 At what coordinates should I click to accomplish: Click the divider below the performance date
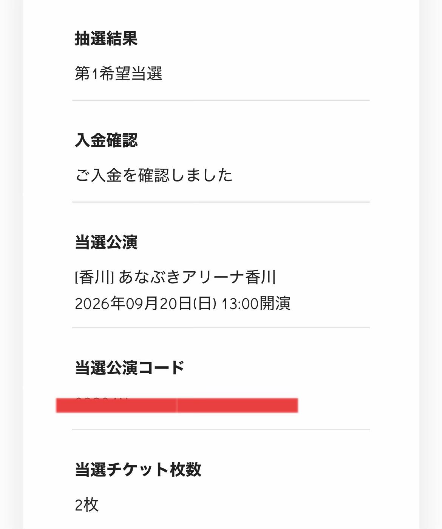click(221, 328)
